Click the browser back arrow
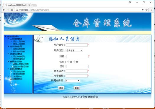Viewport: 155px width, 109px height. [4, 10]
